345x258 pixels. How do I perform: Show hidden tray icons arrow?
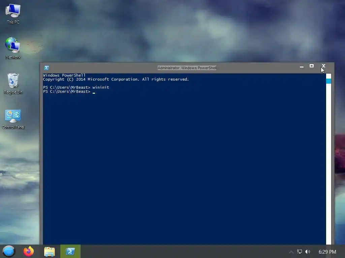point(291,252)
